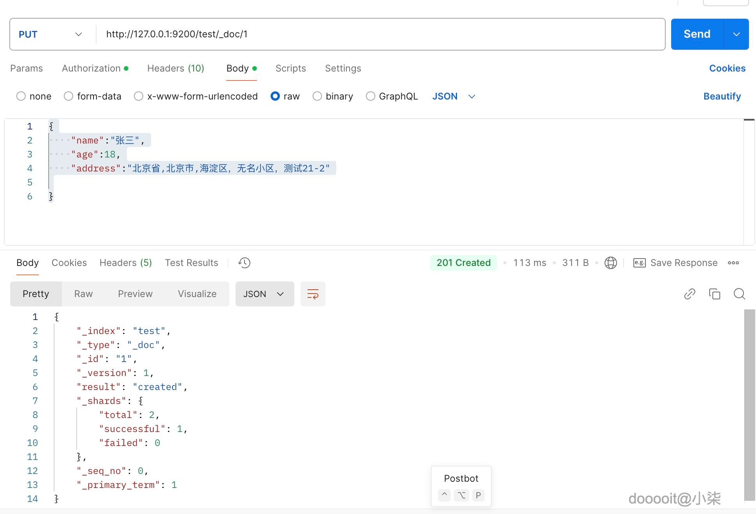This screenshot has height=514, width=756.
Task: Click the network globe icon
Action: pos(610,263)
